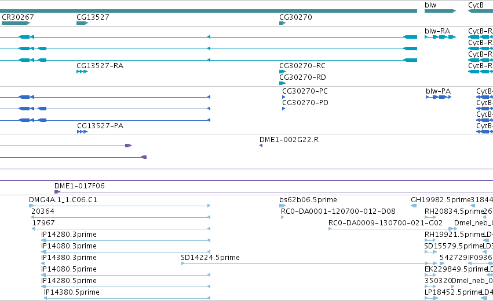Click the IP14080.3prime EST label

[69, 246]
